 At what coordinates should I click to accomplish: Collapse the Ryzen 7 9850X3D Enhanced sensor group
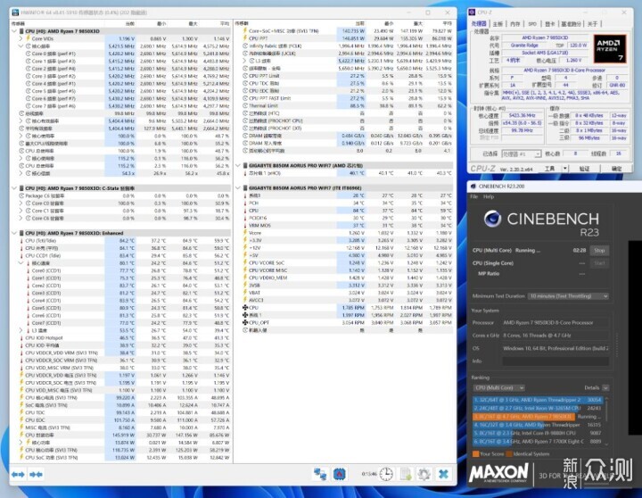pyautogui.click(x=15, y=233)
